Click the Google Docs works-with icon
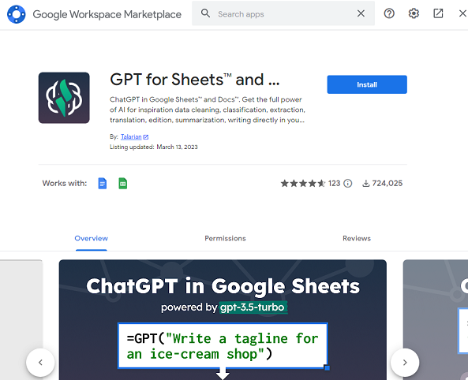 tap(103, 183)
